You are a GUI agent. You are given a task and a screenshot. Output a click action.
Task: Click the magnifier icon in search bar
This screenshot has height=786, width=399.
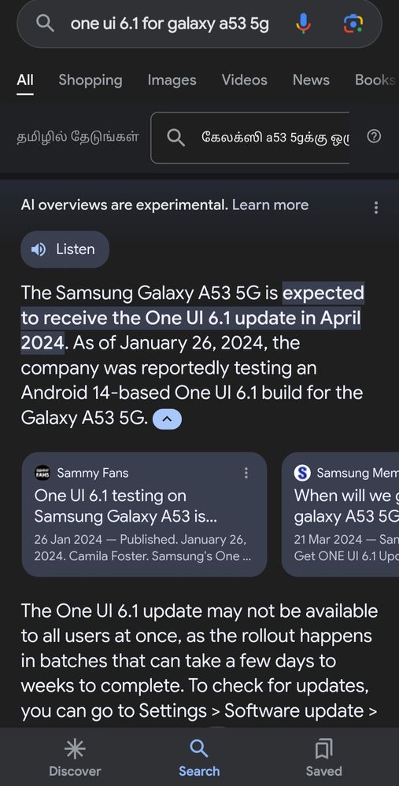pyautogui.click(x=46, y=24)
